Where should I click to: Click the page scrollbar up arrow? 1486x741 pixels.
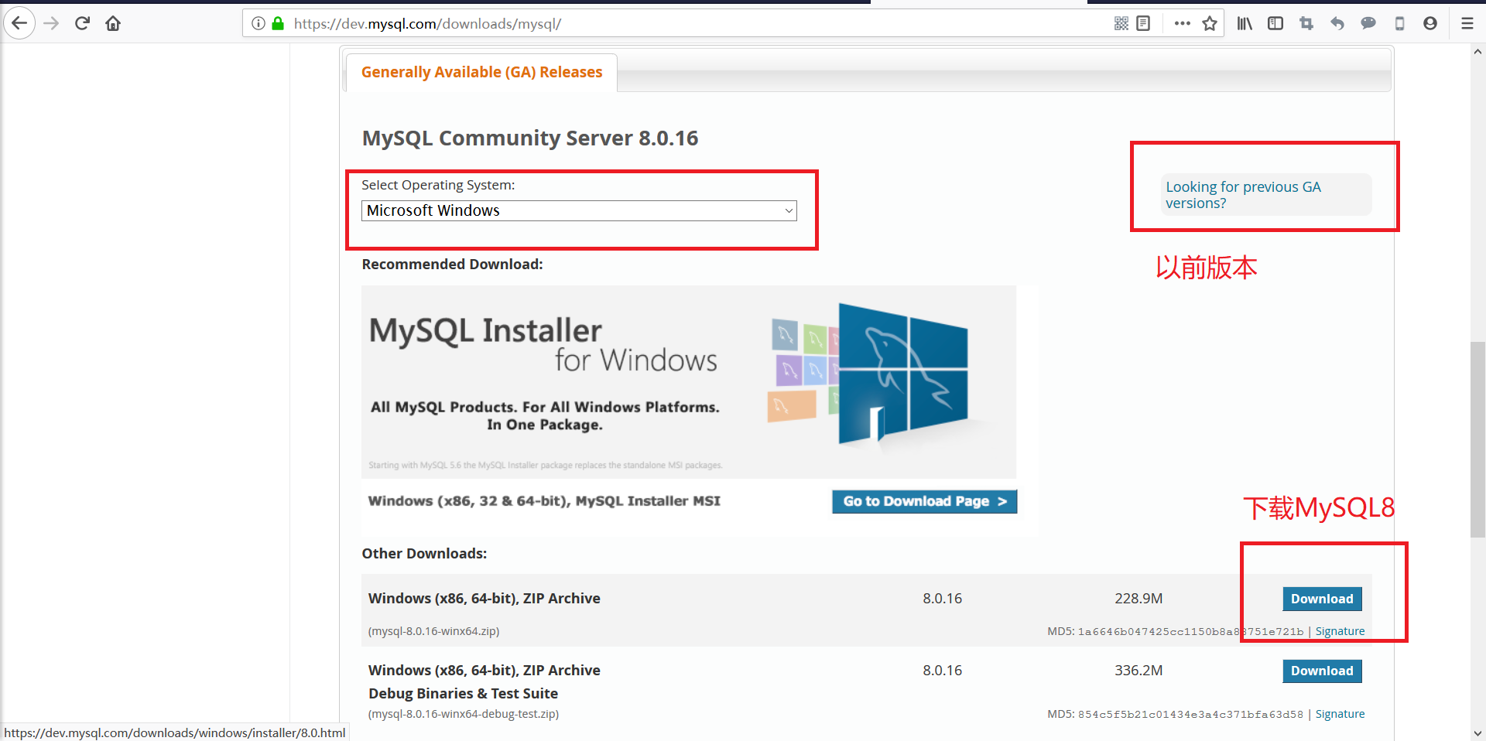pyautogui.click(x=1477, y=51)
